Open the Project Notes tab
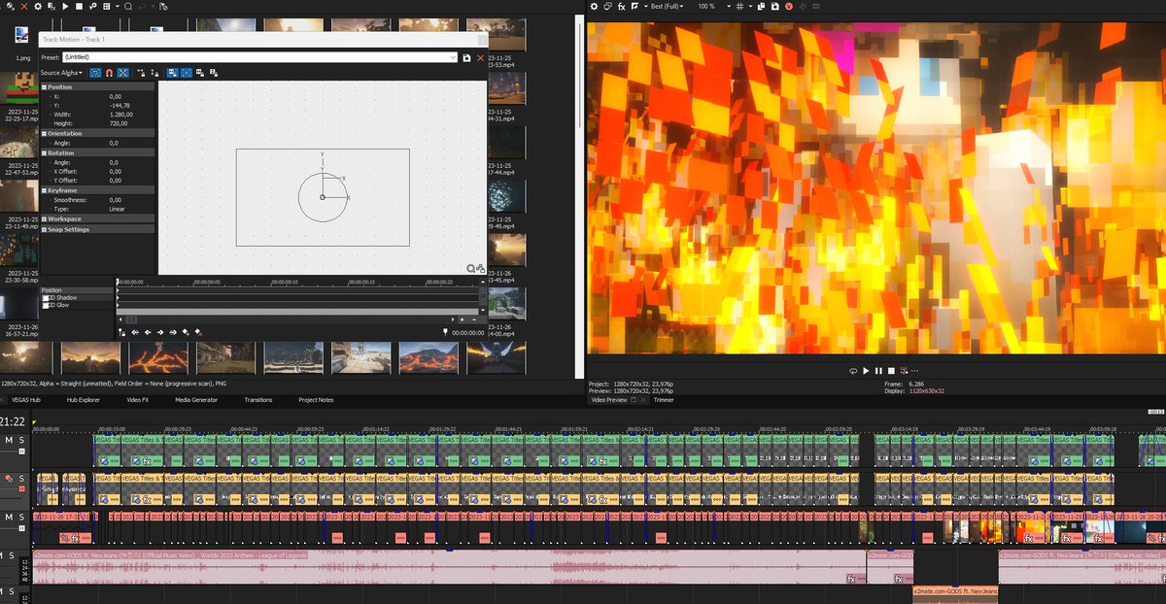Viewport: 1166px width, 604px height. click(x=316, y=399)
